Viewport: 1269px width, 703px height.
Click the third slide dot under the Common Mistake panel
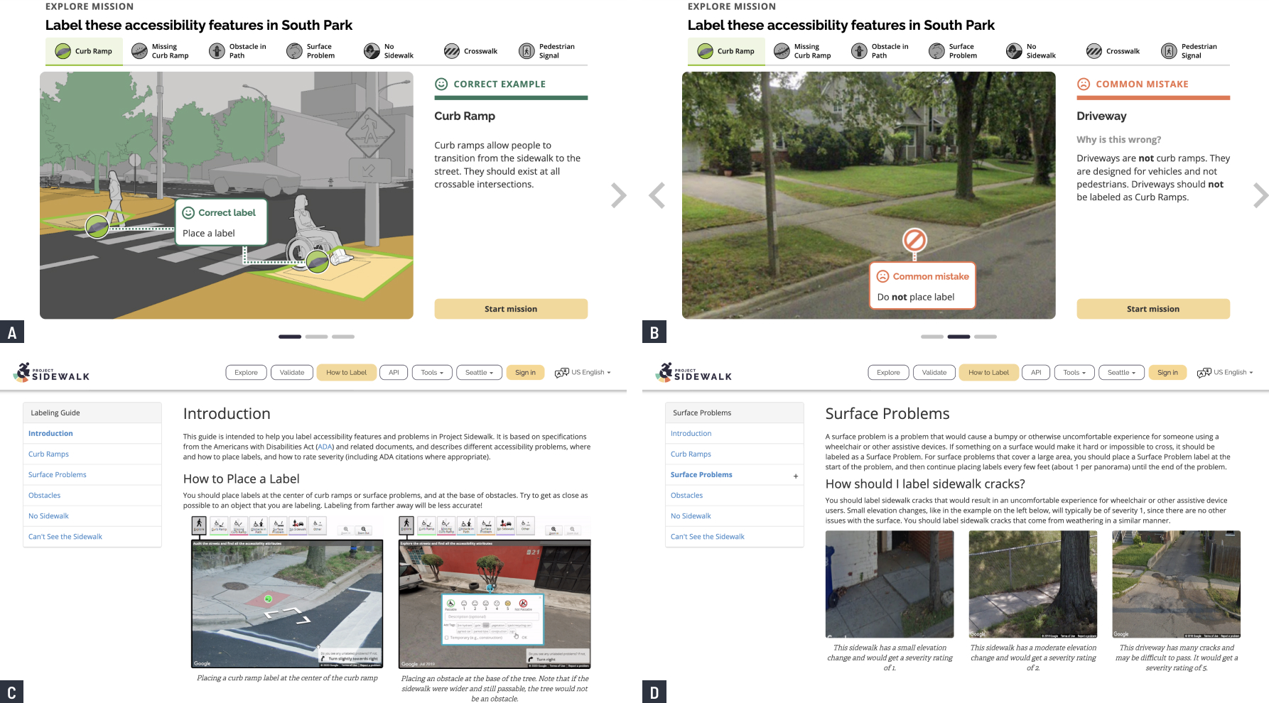click(985, 337)
